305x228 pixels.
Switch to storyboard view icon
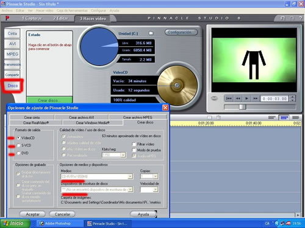point(272,117)
